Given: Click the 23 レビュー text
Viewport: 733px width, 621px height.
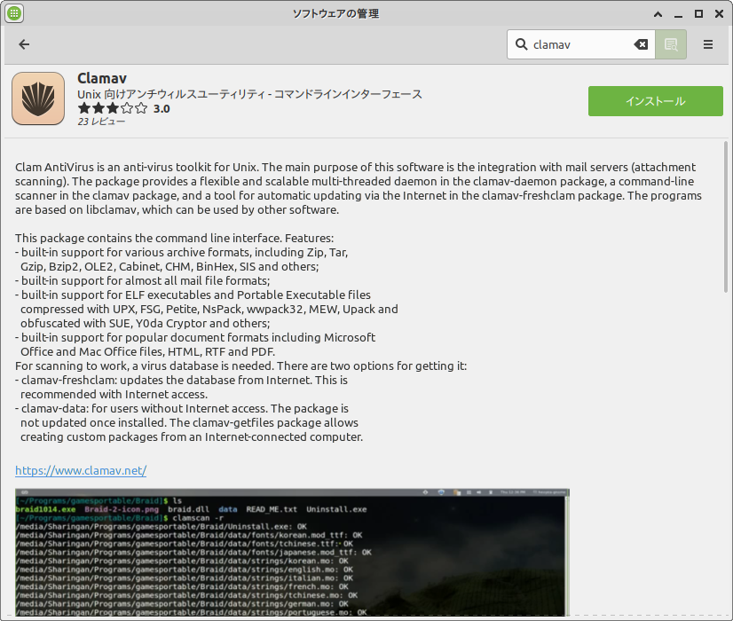Looking at the screenshot, I should pos(101,122).
